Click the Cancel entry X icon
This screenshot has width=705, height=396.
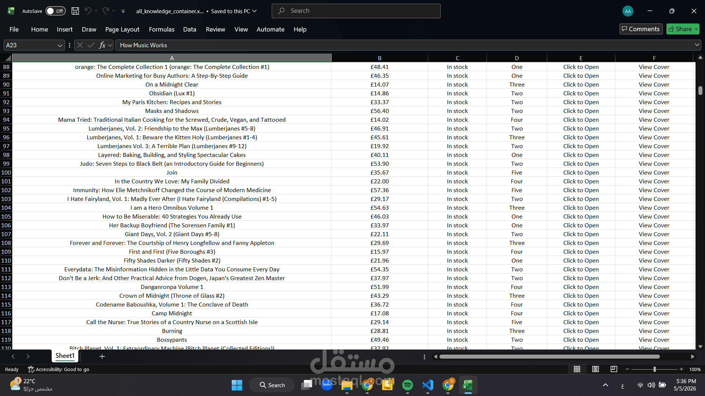(80, 45)
